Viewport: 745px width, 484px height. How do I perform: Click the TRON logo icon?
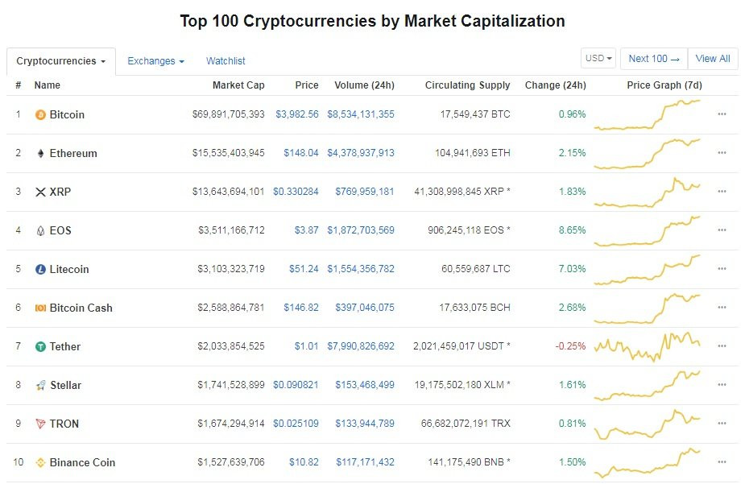(40, 424)
